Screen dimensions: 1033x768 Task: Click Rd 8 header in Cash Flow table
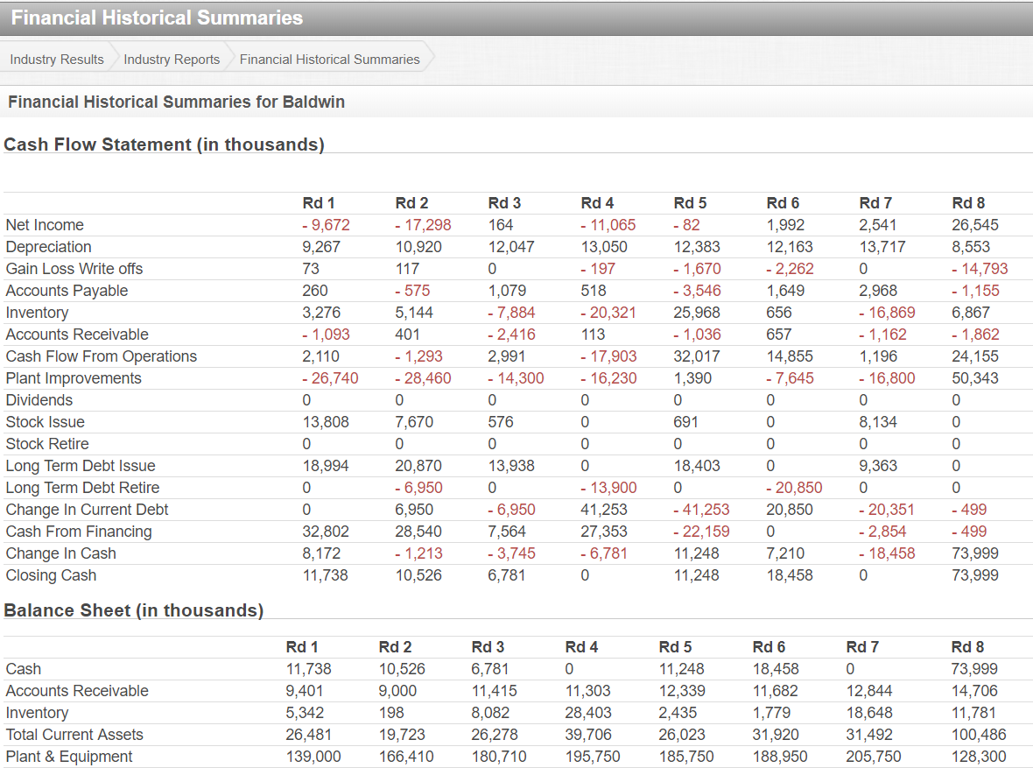point(968,203)
